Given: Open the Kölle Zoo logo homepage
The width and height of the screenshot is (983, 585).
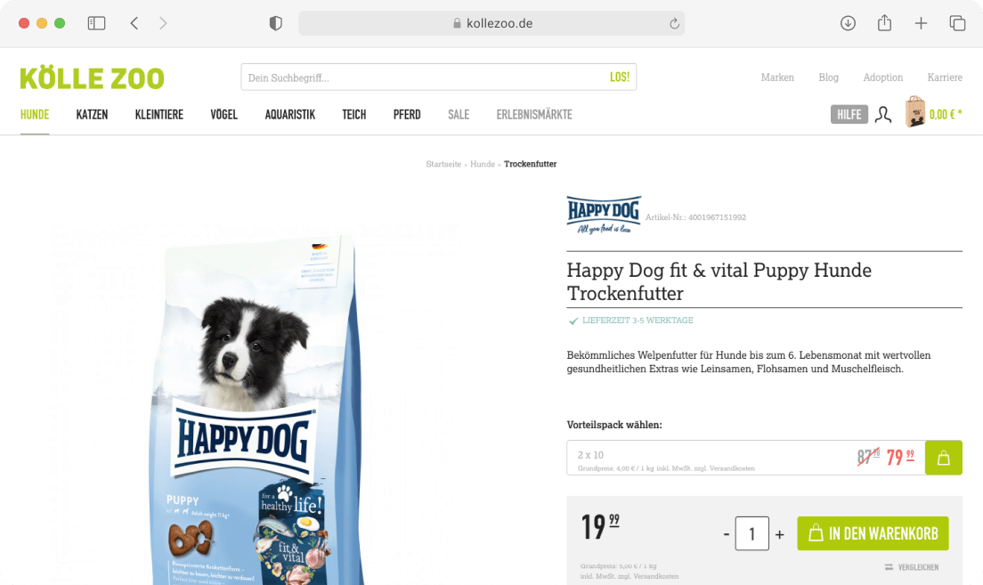Looking at the screenshot, I should tap(93, 78).
